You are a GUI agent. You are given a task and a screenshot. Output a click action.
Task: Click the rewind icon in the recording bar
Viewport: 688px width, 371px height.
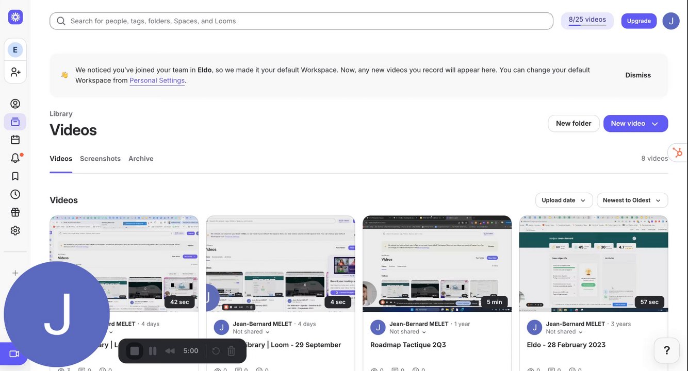click(x=170, y=351)
